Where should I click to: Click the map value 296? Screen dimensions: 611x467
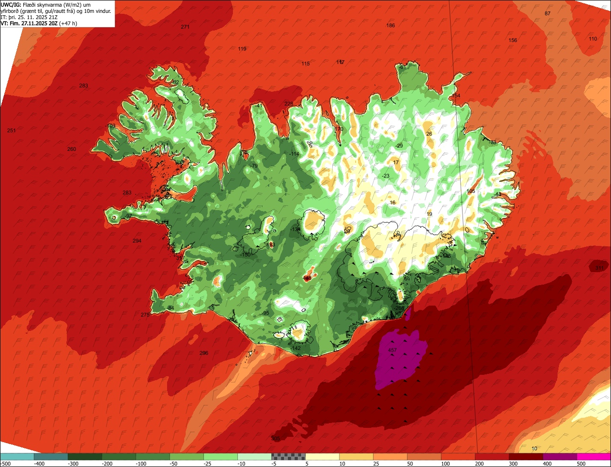pyautogui.click(x=204, y=353)
